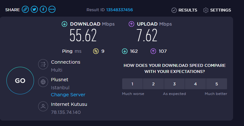Click the user icon beside Internet Kutusu
This screenshot has height=126, width=244.
(x=43, y=106)
